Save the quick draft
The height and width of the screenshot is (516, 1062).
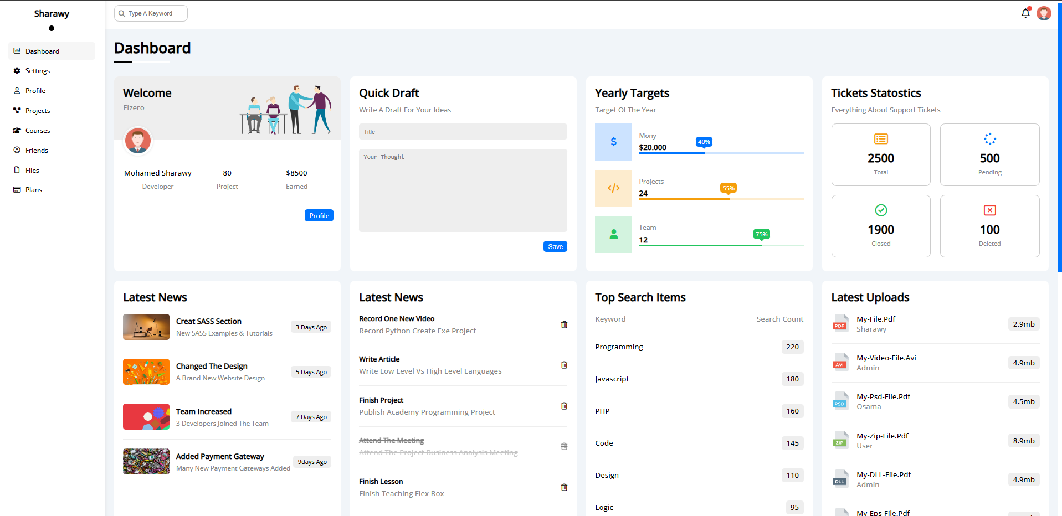pyautogui.click(x=555, y=246)
